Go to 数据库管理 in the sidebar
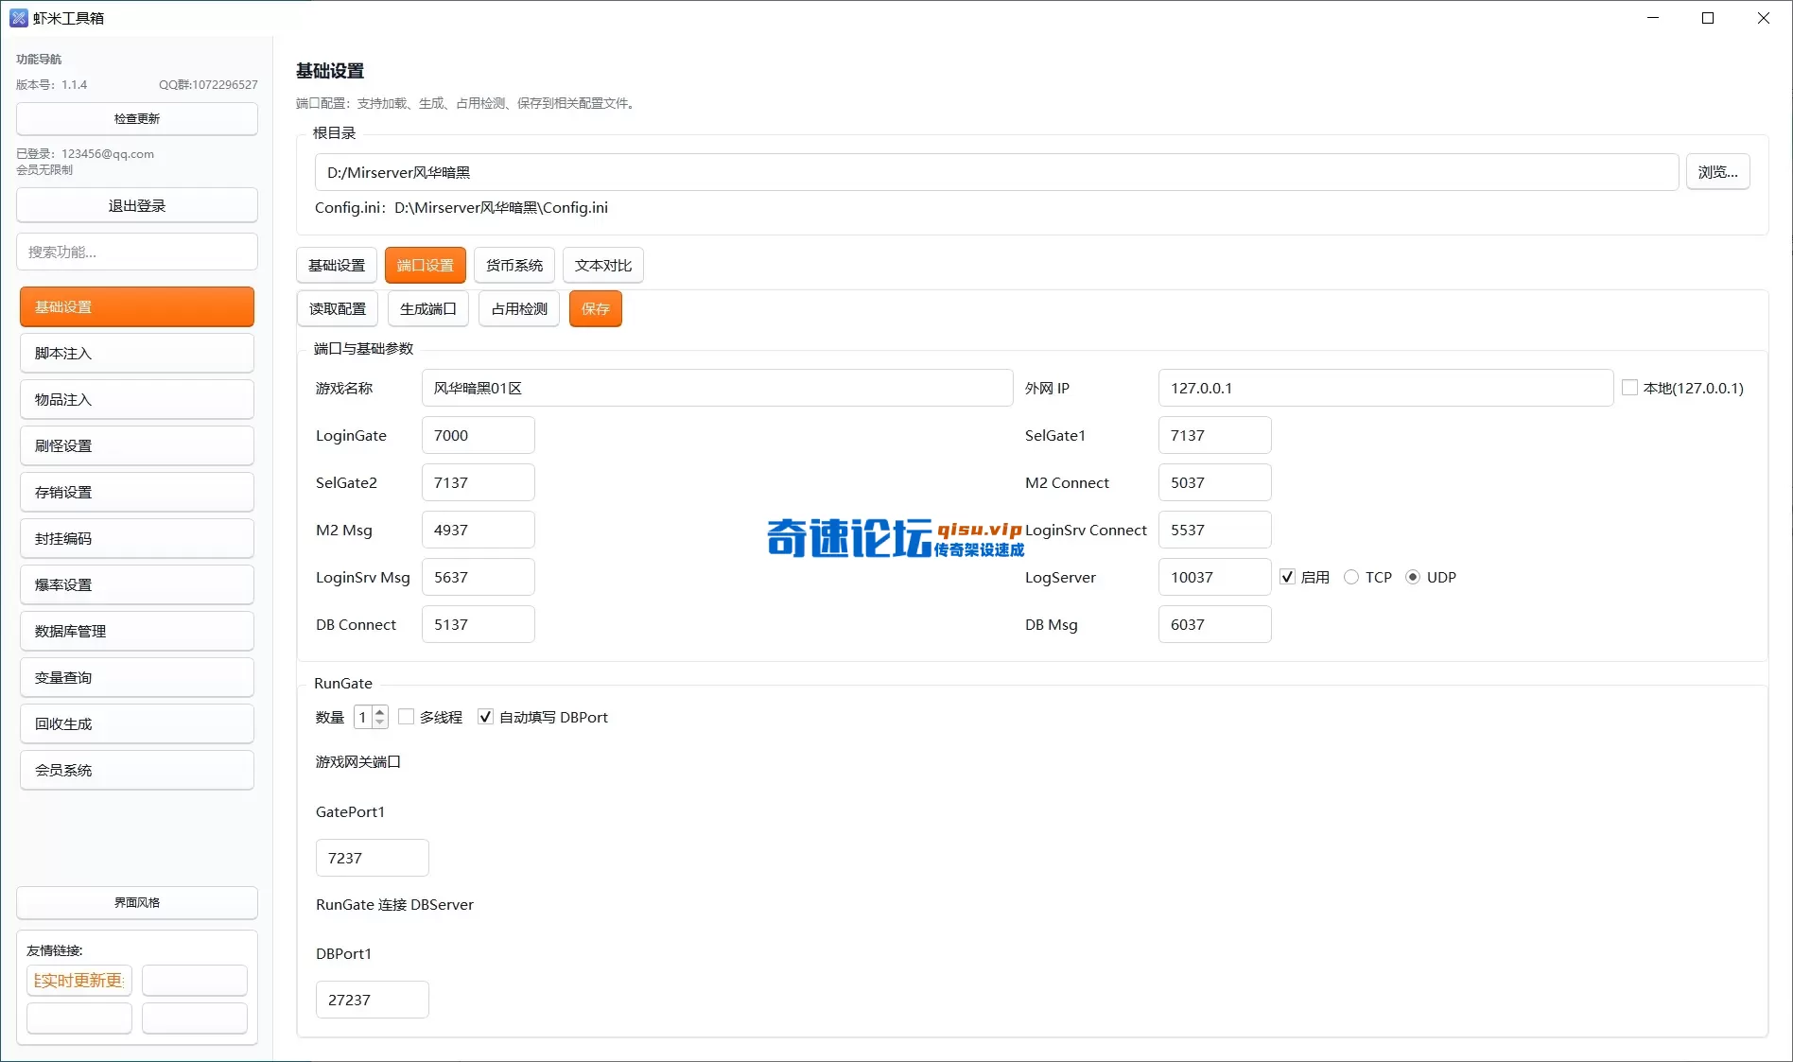Image resolution: width=1793 pixels, height=1062 pixels. [137, 632]
